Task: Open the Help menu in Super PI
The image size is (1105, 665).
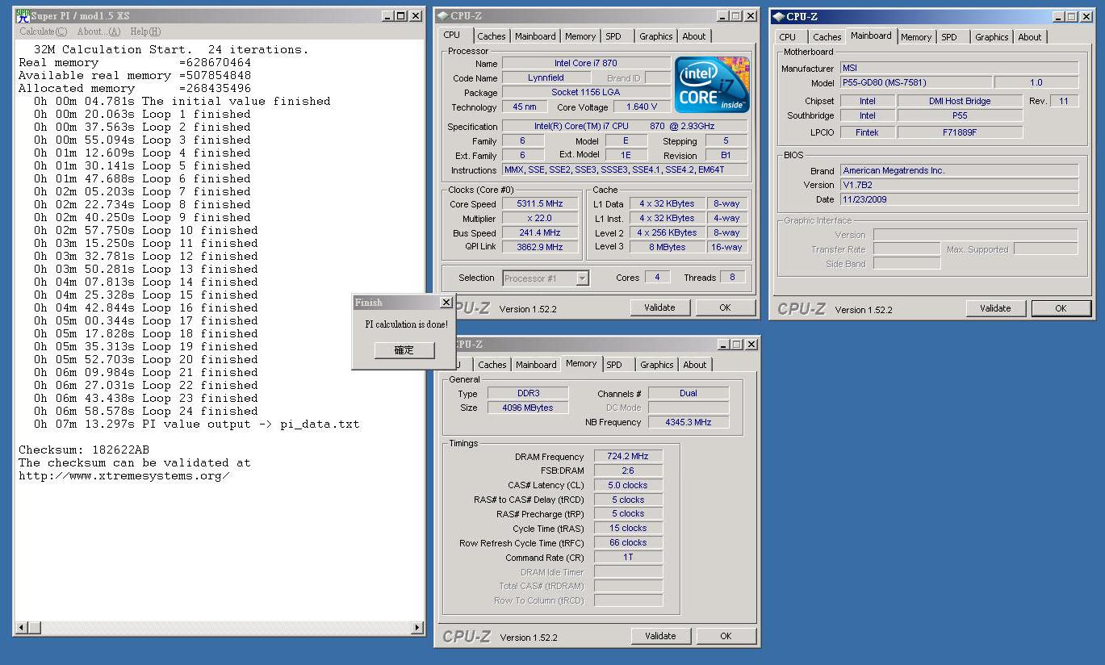Action: tap(145, 31)
